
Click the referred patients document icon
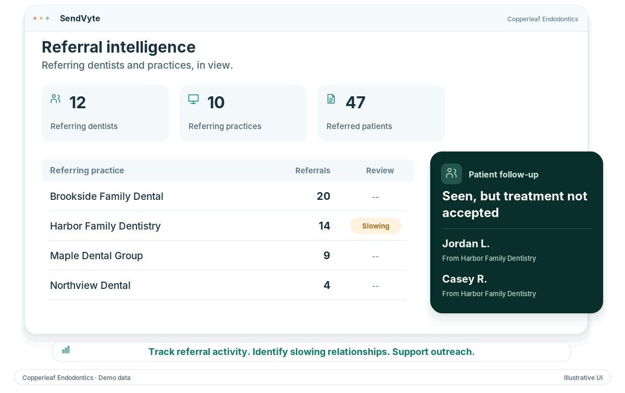pos(331,99)
